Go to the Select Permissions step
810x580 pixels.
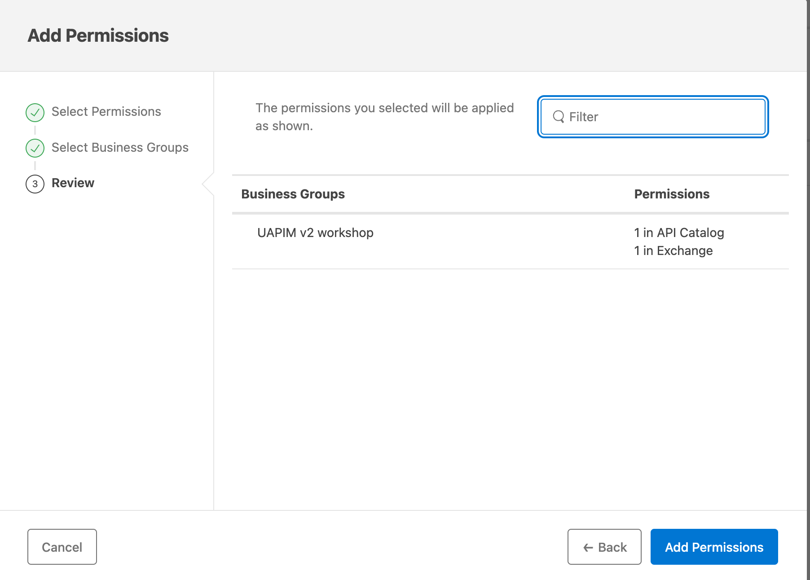(106, 112)
